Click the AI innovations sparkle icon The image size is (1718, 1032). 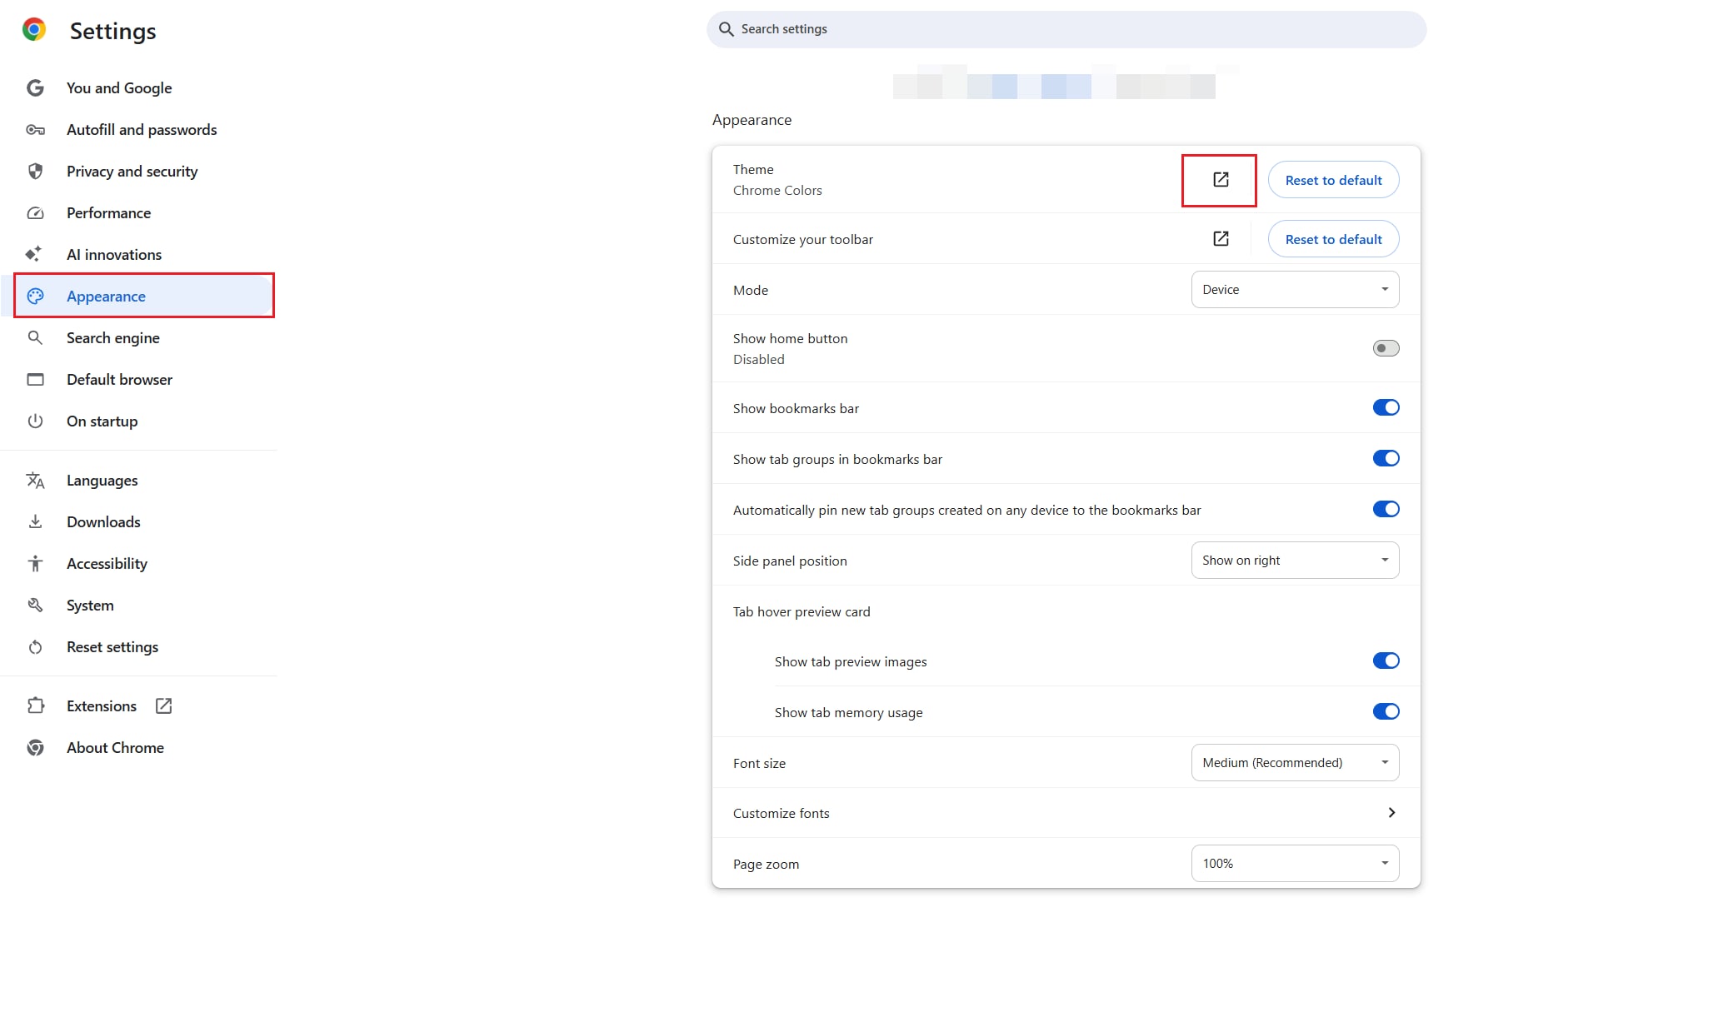[x=33, y=255]
